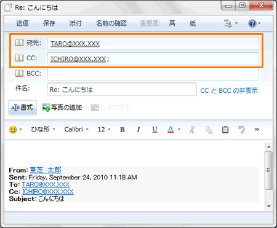Image resolution: width=277 pixels, height=228 pixels.
Task: Open the ひな形 stationery dropdown
Action: click(x=43, y=129)
